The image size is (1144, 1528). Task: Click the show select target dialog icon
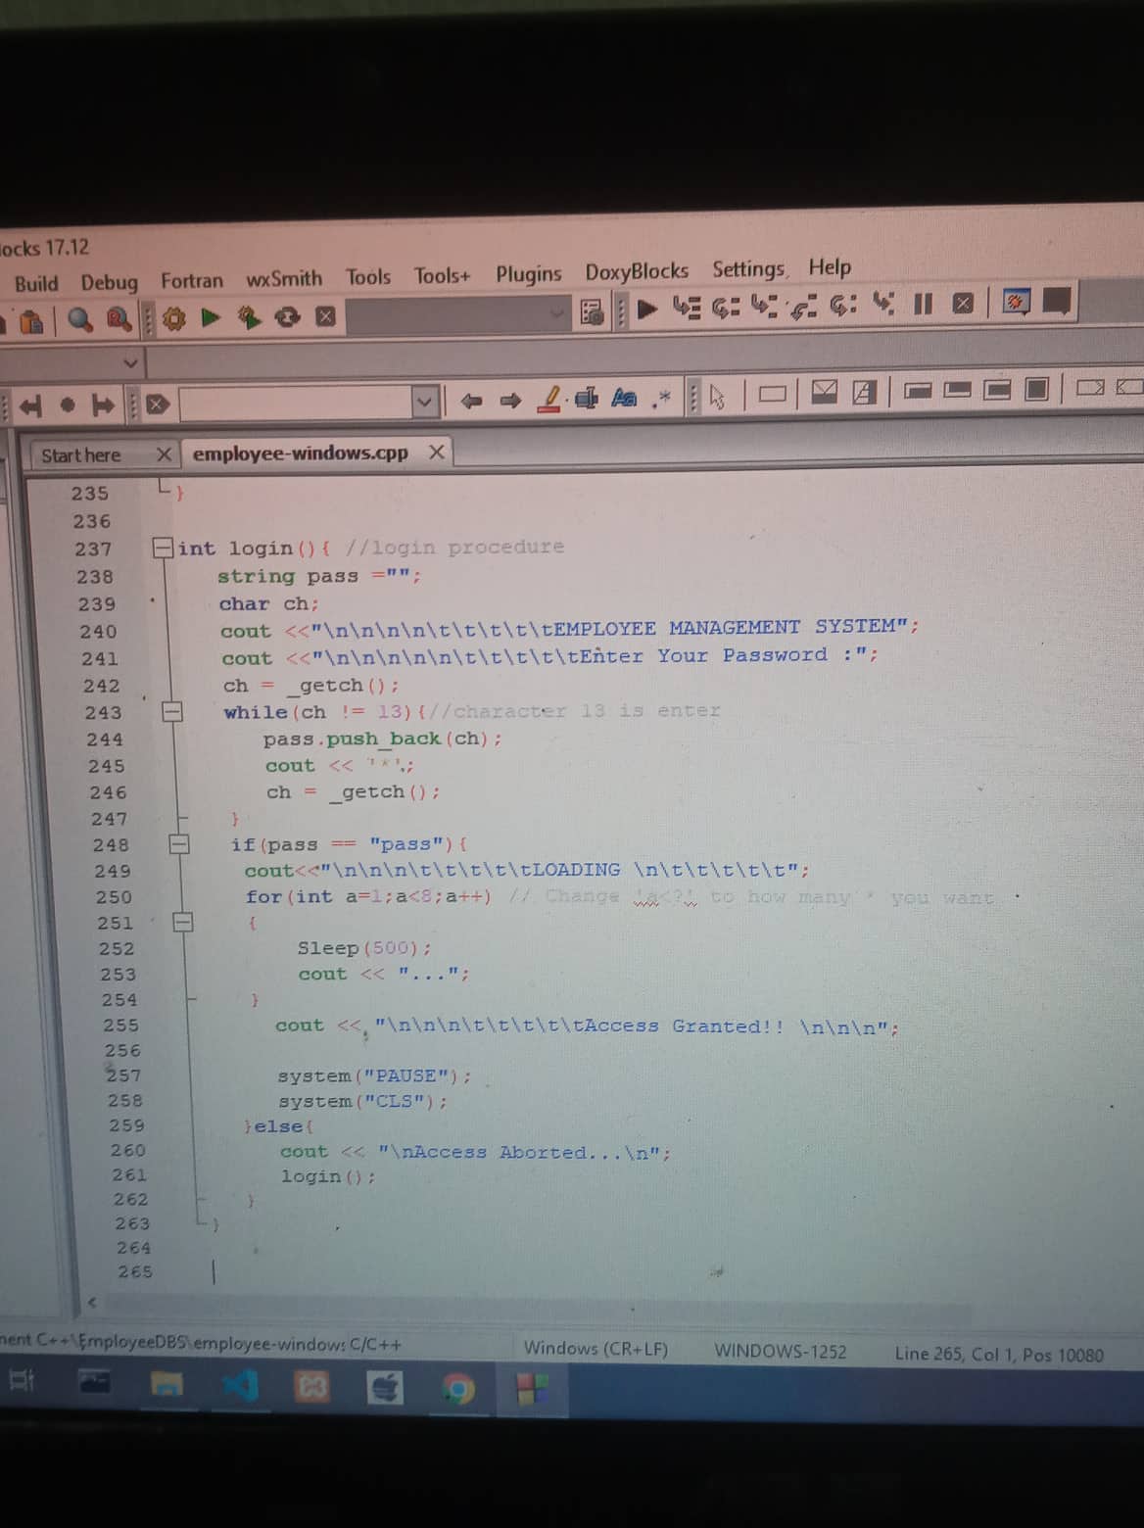coord(593,312)
